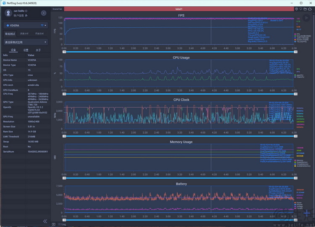Click the red label1 scene bar

[179, 9]
